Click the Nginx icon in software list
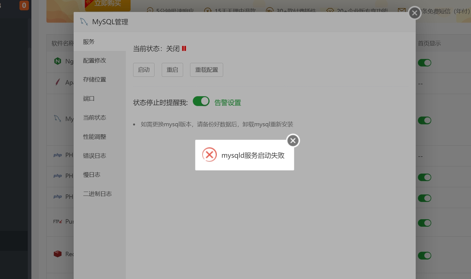The image size is (471, 279). (x=58, y=61)
